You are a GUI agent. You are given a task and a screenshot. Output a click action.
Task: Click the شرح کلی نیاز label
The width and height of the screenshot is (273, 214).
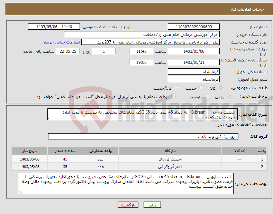[x=253, y=115]
